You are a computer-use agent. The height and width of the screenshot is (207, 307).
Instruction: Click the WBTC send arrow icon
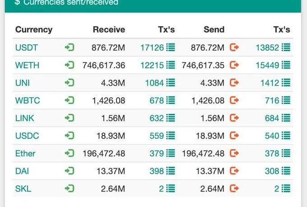[x=234, y=100]
